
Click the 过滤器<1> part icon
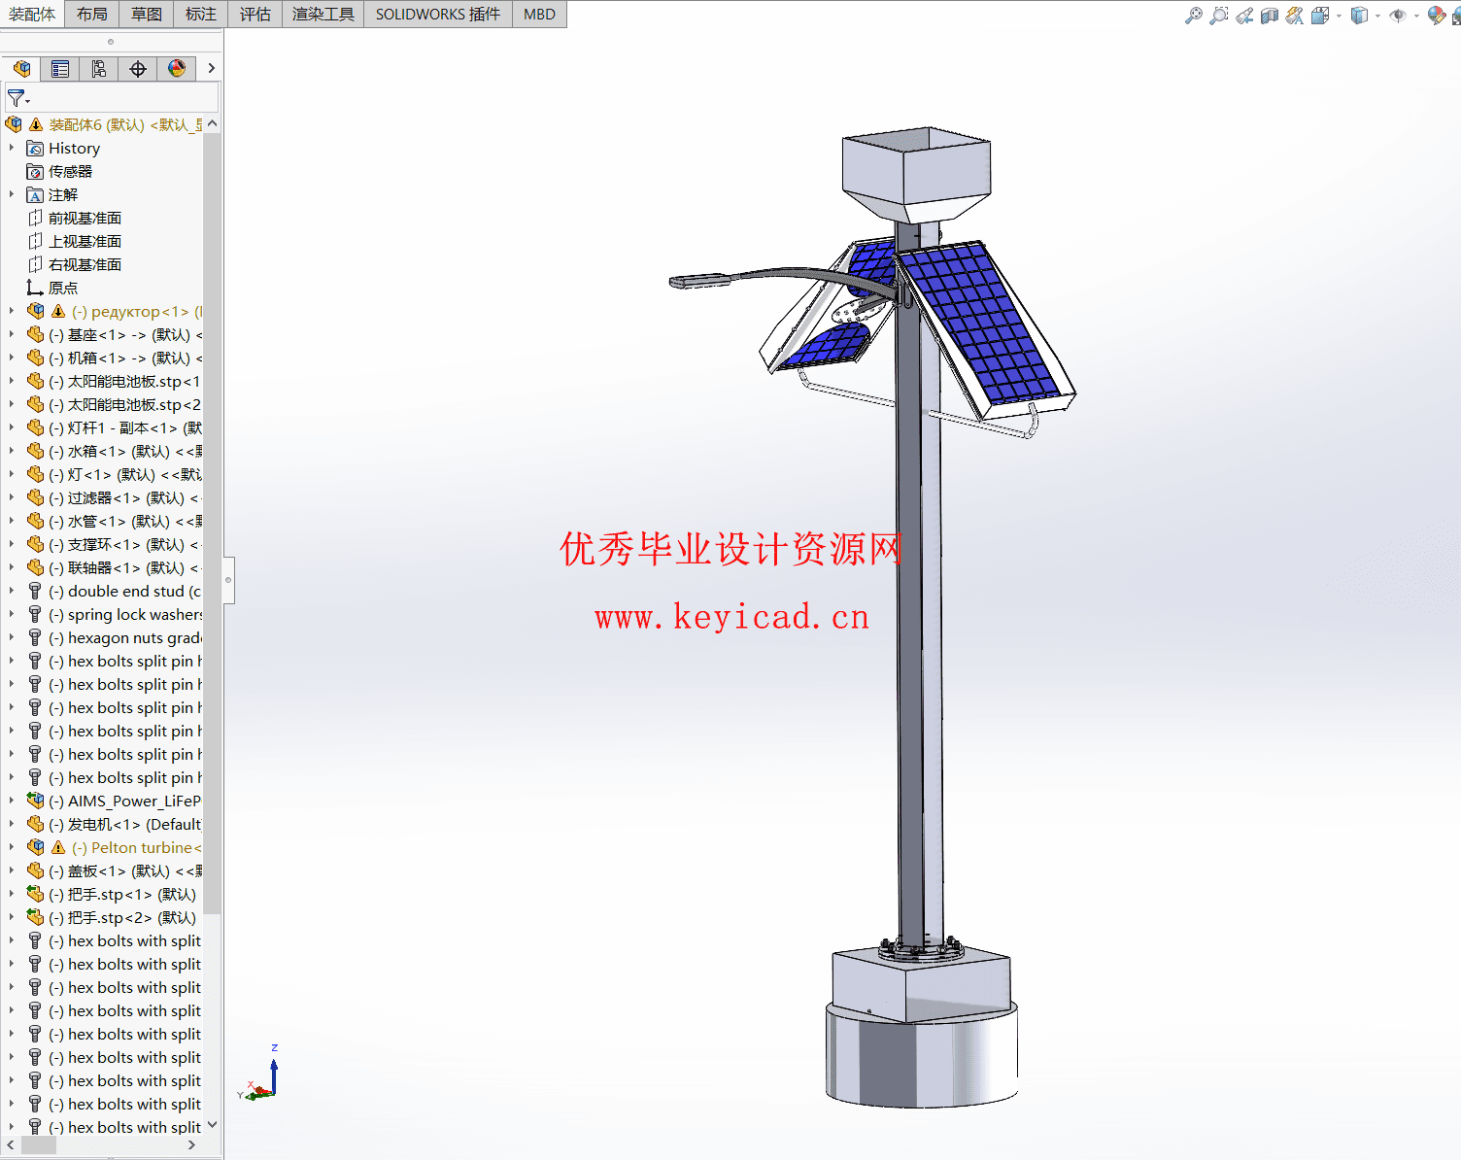tap(35, 497)
